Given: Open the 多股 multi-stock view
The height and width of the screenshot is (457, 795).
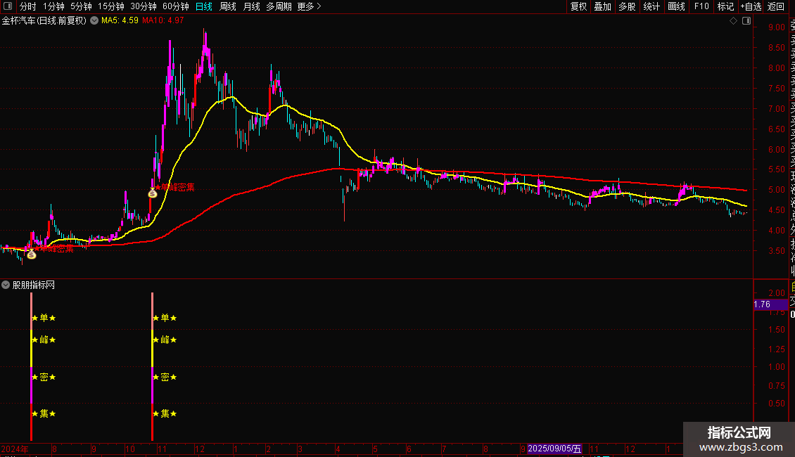Looking at the screenshot, I should [627, 6].
